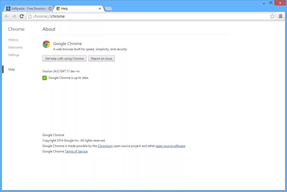Click the Version 34.0.1847.11 dev-m text
The height and width of the screenshot is (192, 287).
tap(61, 71)
